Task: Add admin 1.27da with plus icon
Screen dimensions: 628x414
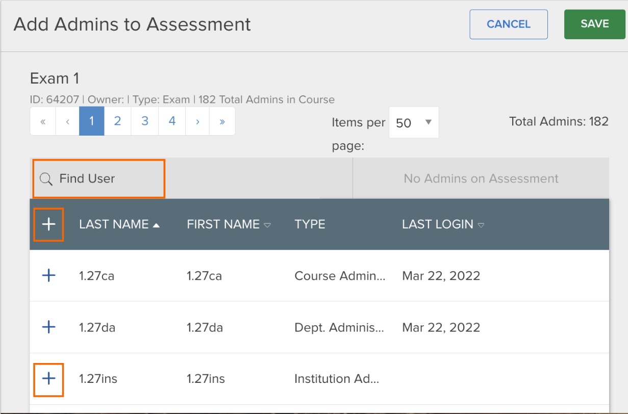Action: (x=48, y=327)
